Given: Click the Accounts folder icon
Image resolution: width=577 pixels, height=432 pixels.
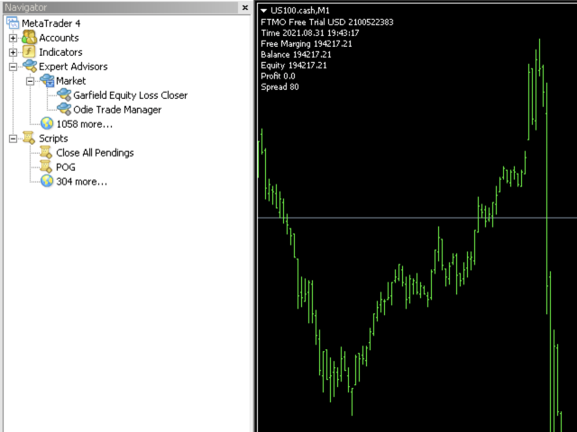Looking at the screenshot, I should point(29,38).
